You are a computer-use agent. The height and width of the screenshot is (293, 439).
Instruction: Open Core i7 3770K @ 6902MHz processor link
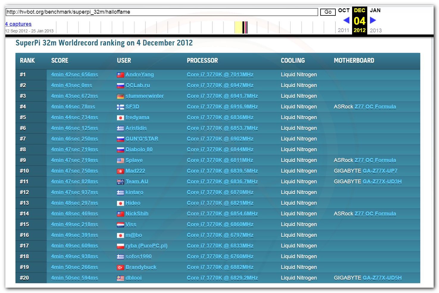pyautogui.click(x=220, y=139)
